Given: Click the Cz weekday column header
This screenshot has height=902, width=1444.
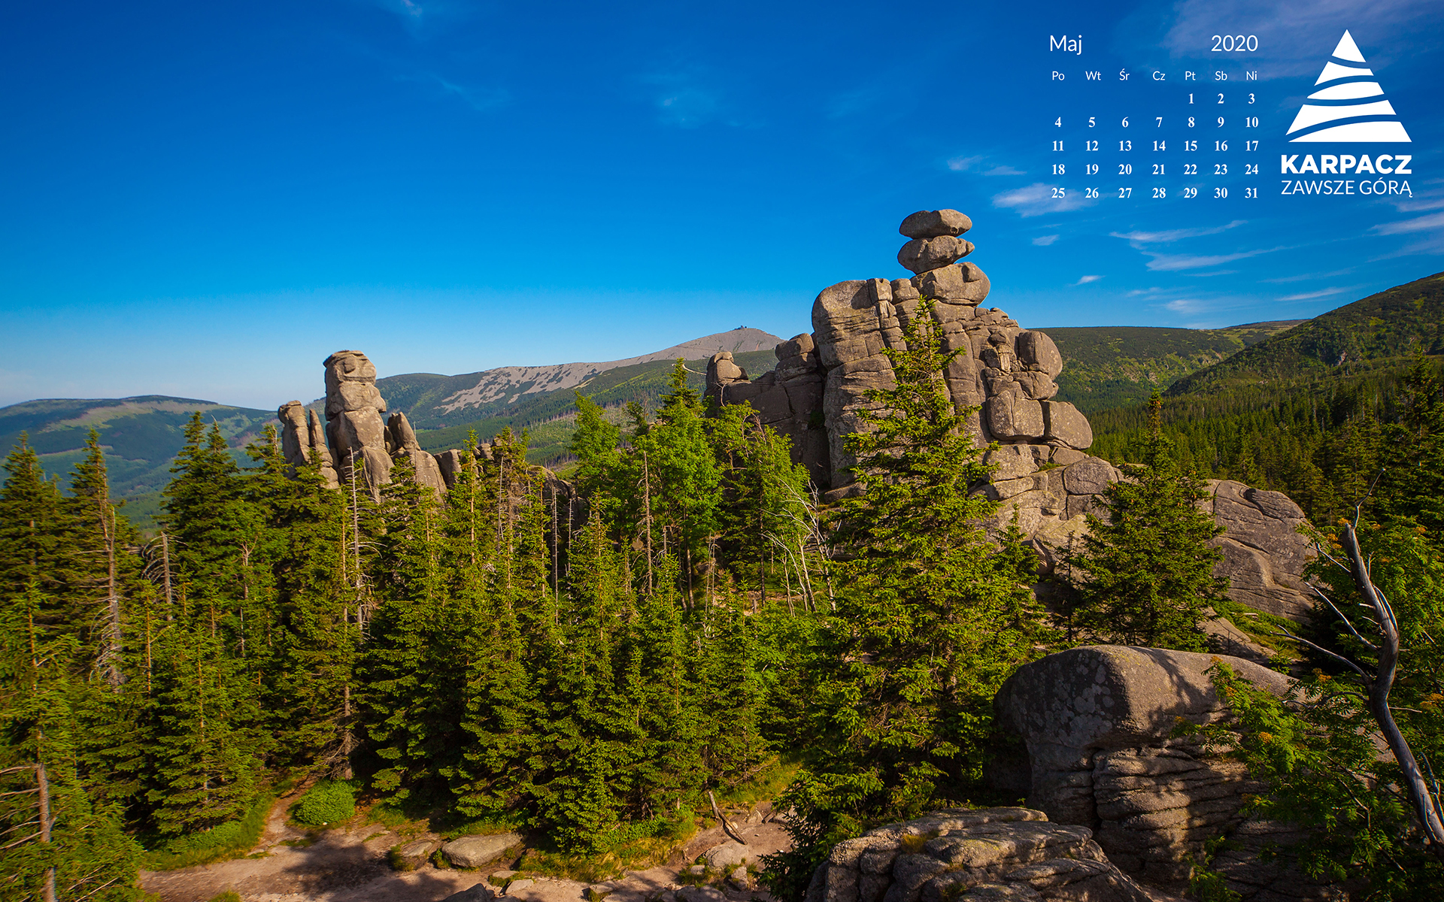Looking at the screenshot, I should [1159, 76].
